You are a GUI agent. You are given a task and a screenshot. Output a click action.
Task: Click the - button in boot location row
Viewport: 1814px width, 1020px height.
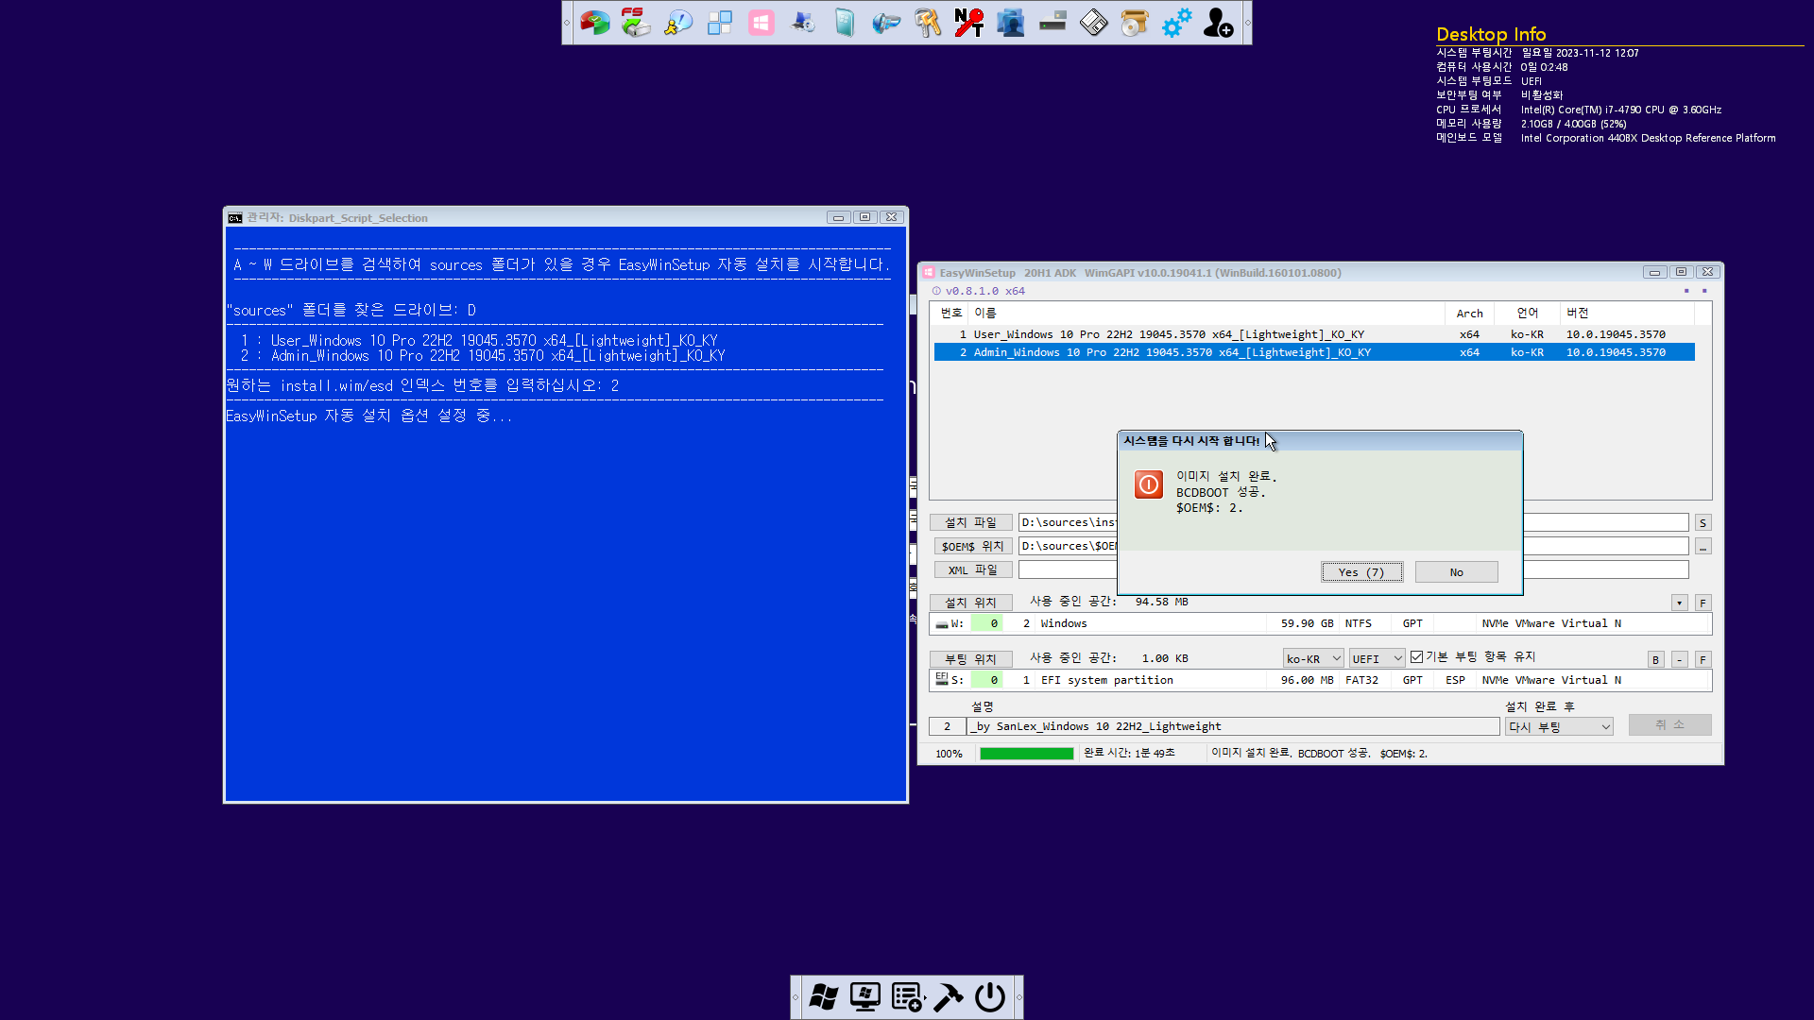pos(1679,659)
